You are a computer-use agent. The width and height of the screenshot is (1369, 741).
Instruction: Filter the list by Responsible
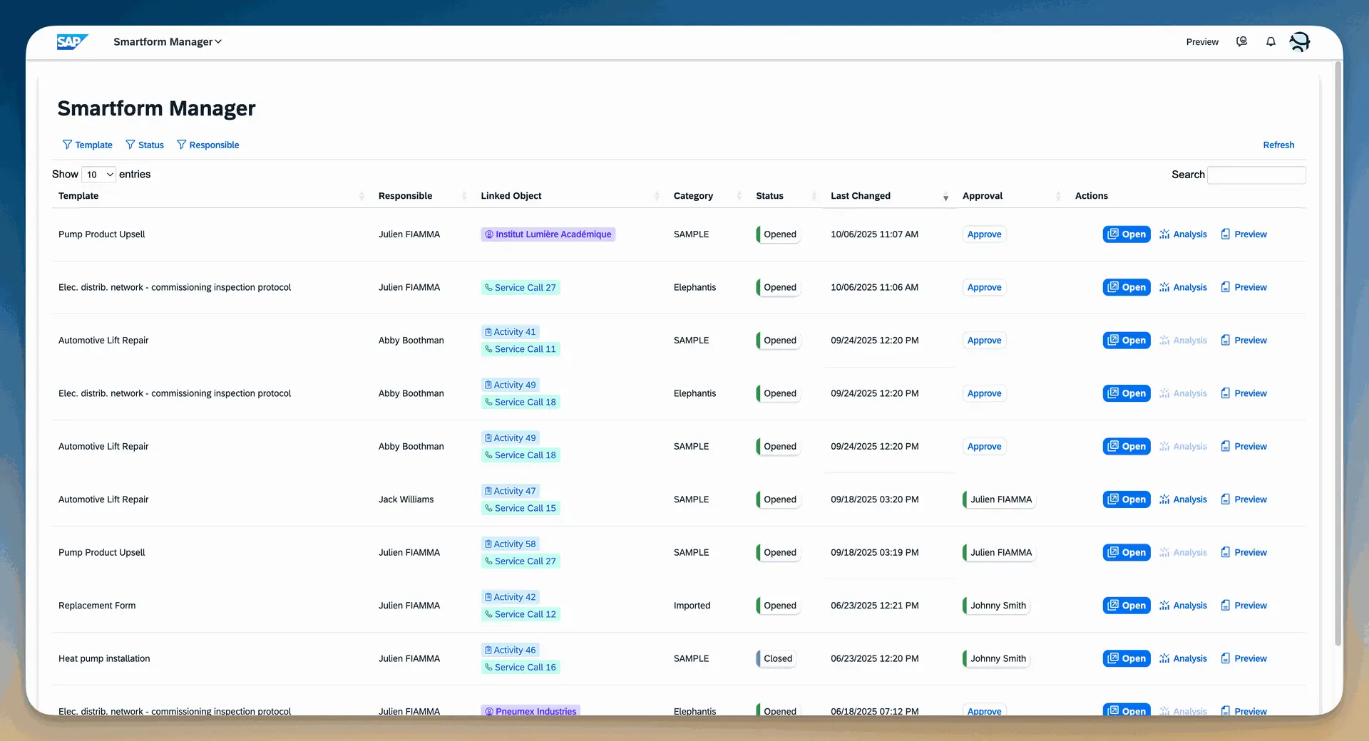point(207,145)
